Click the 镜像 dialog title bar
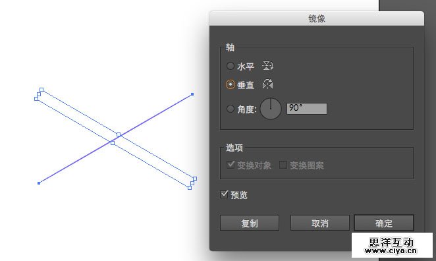Viewport: 436px width, 261px height. coord(317,18)
